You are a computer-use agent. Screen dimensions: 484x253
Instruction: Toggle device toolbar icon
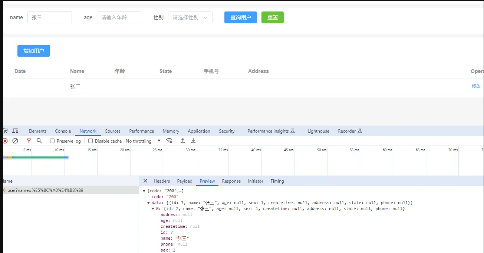[x=15, y=131]
